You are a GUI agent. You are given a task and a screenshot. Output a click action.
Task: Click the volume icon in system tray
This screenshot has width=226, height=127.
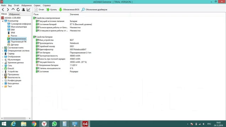(204, 124)
